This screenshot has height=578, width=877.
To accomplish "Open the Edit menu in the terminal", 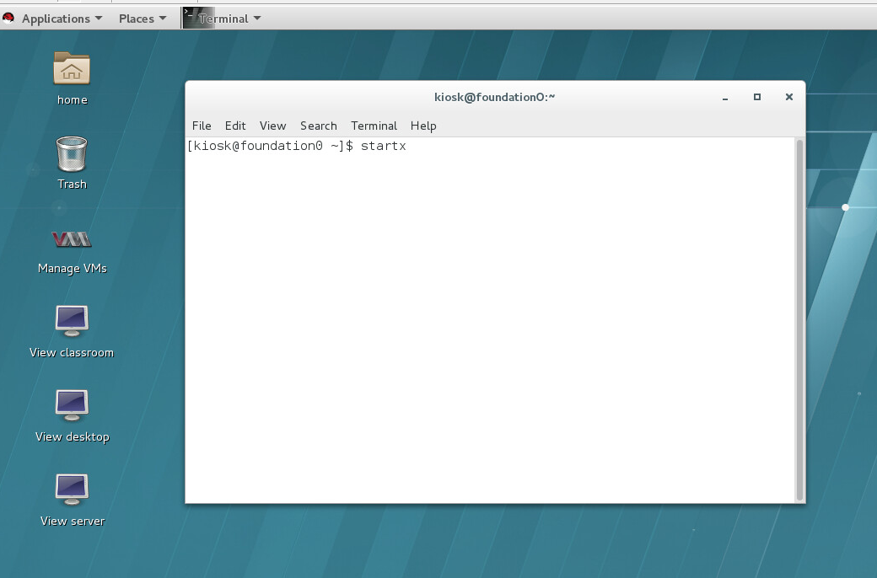I will coord(235,126).
